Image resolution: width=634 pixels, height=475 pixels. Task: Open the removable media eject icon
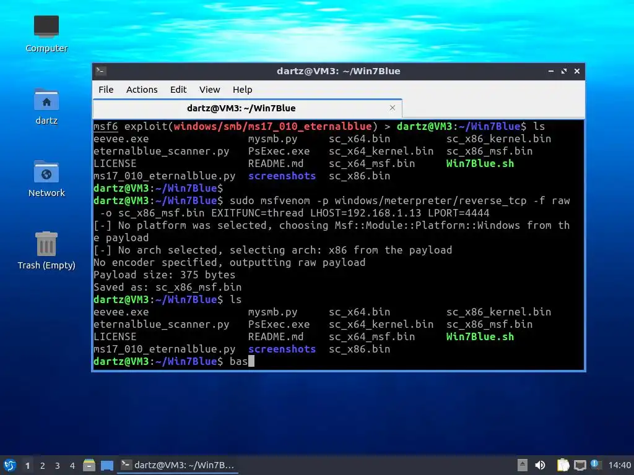(x=523, y=465)
